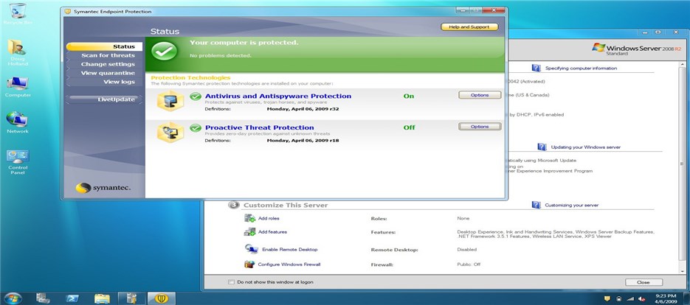Open the Network desktop icon
Screen dimensions: 690x305
coord(16,119)
